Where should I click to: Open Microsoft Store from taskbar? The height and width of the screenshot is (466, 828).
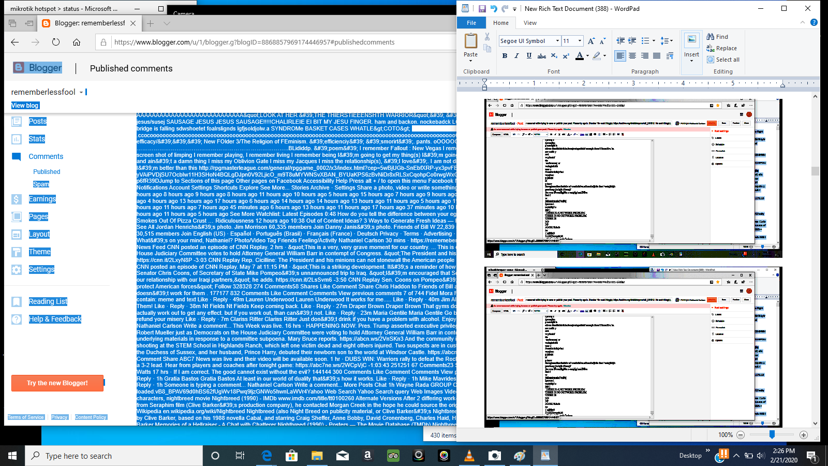[292, 456]
